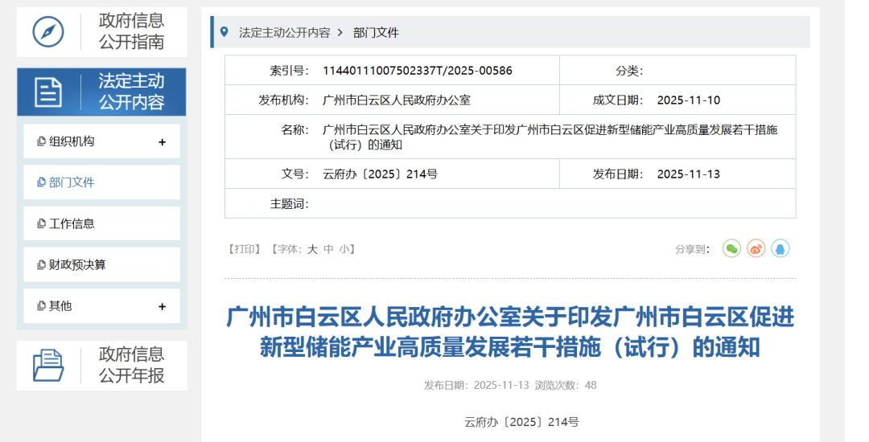Open 政府信息公开年报 sidebar heading
This screenshot has width=869, height=442.
(131, 365)
